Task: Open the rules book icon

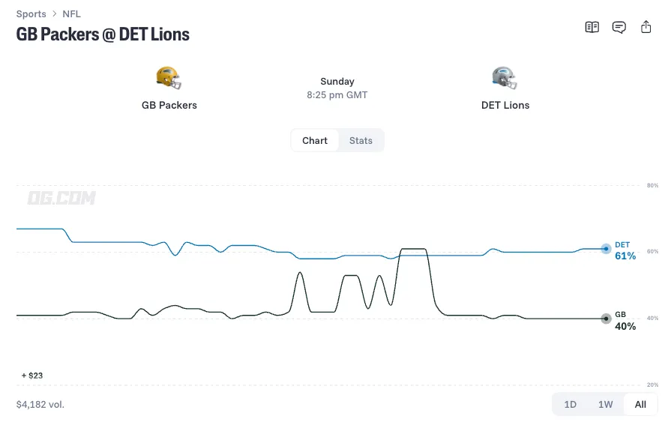Action: click(592, 27)
